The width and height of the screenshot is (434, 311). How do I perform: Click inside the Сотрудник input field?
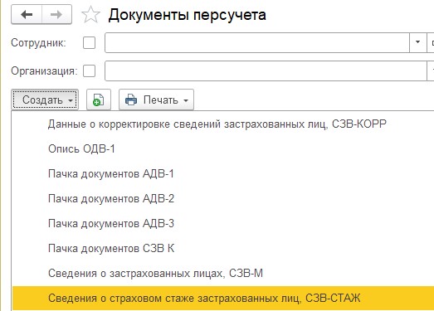pos(257,42)
